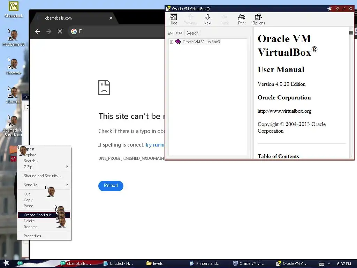
Task: Click the Hide toolbar icon in the VirtualBox help window
Action: pos(173,19)
